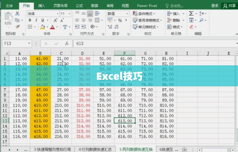Apply the yellow fill color bucket
238x152 pixels.
click(x=43, y=27)
